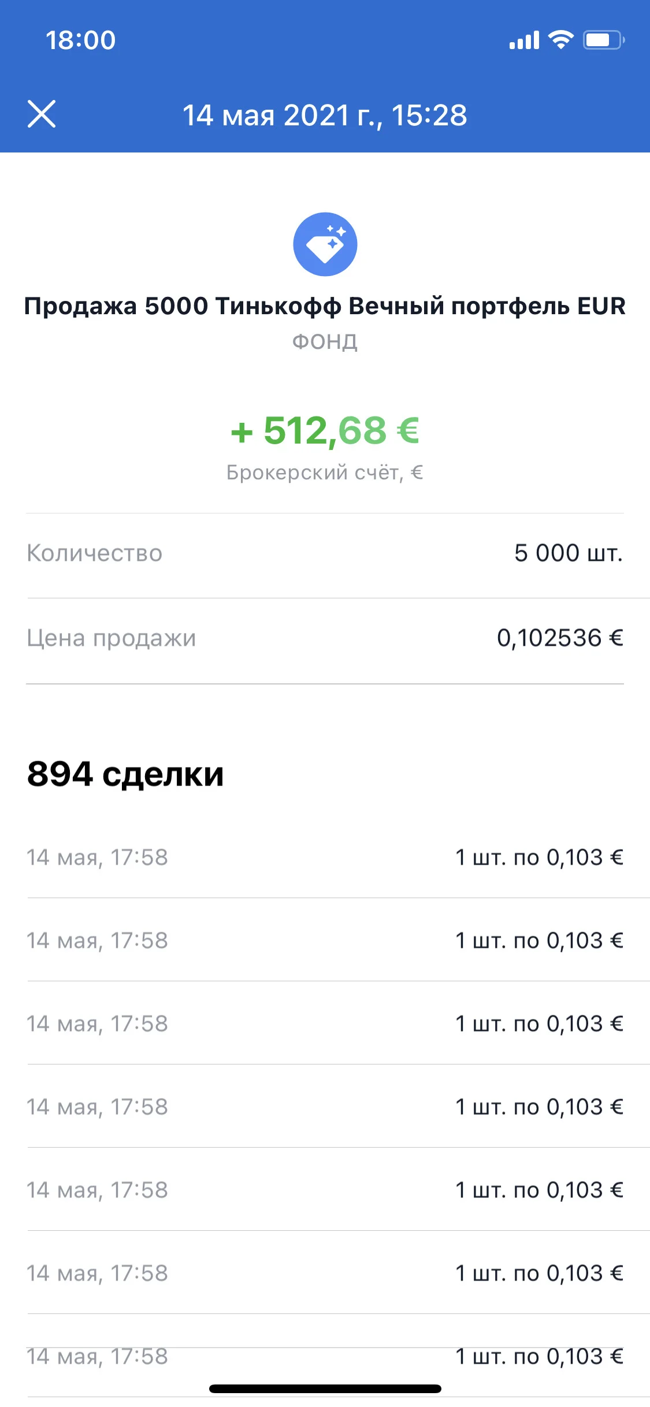
Task: Tap the home indicator bar
Action: (x=325, y=1389)
